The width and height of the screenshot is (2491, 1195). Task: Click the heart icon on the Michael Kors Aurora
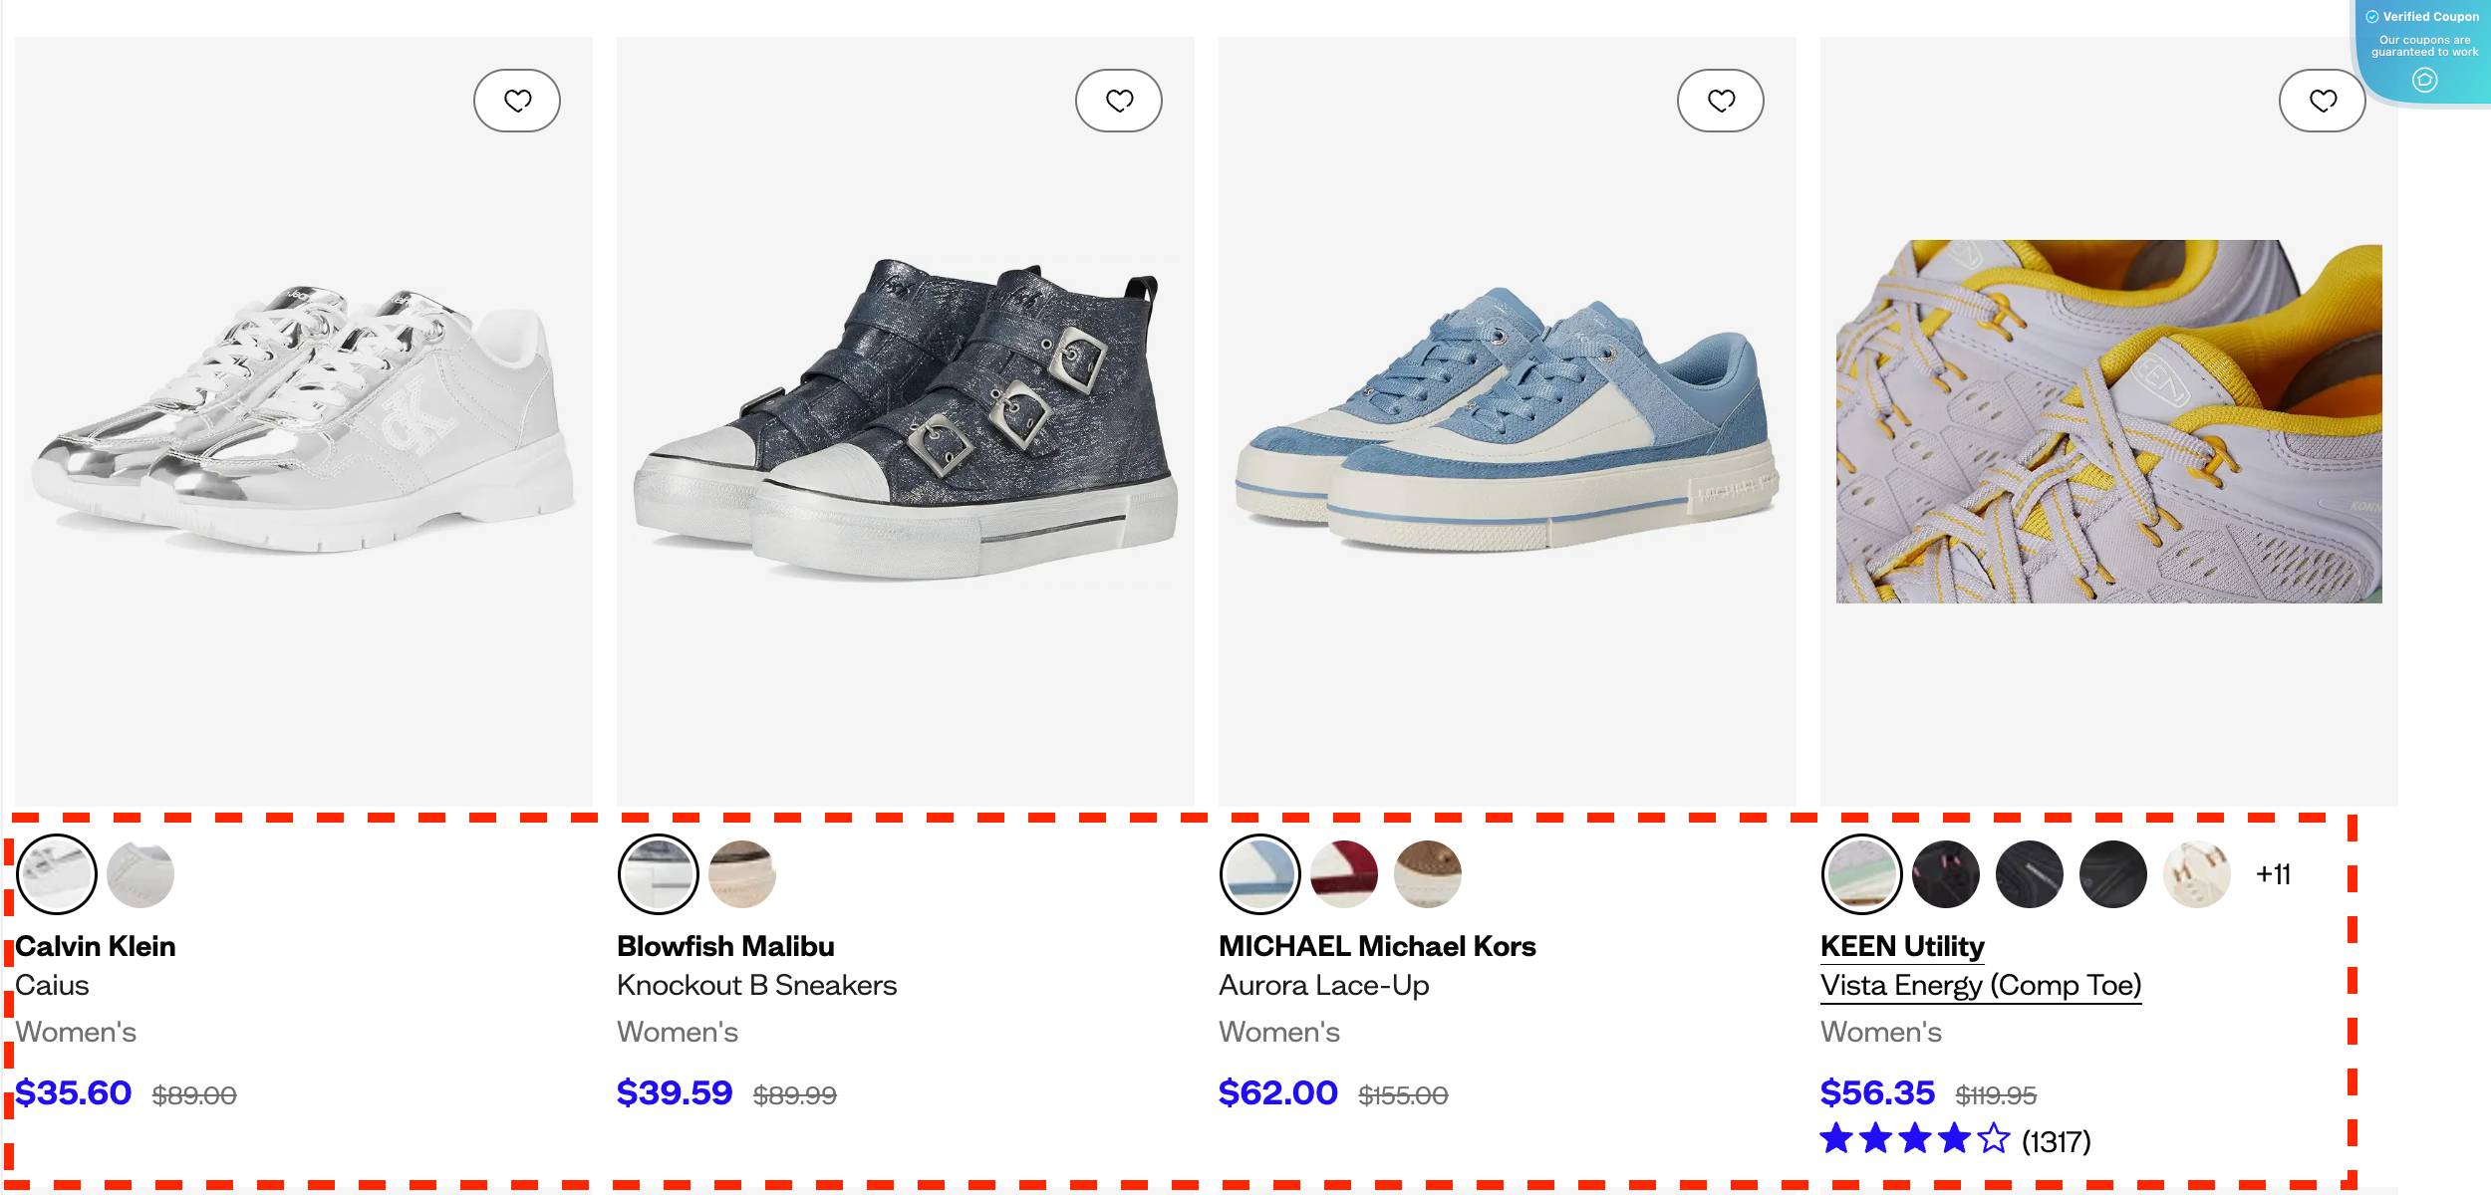point(1723,101)
